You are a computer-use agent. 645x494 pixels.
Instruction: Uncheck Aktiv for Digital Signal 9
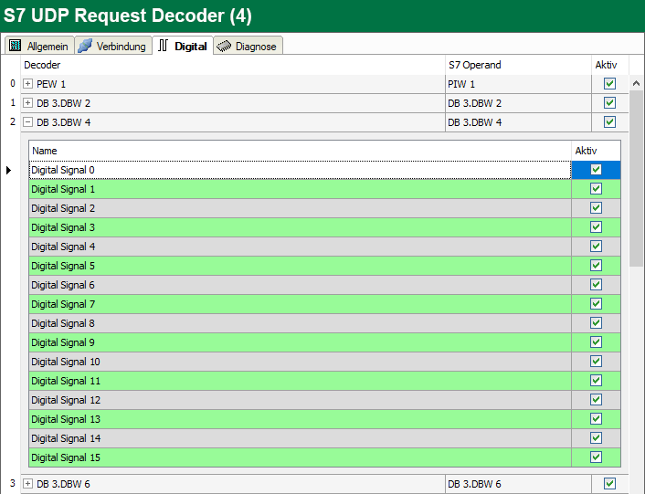[x=596, y=342]
